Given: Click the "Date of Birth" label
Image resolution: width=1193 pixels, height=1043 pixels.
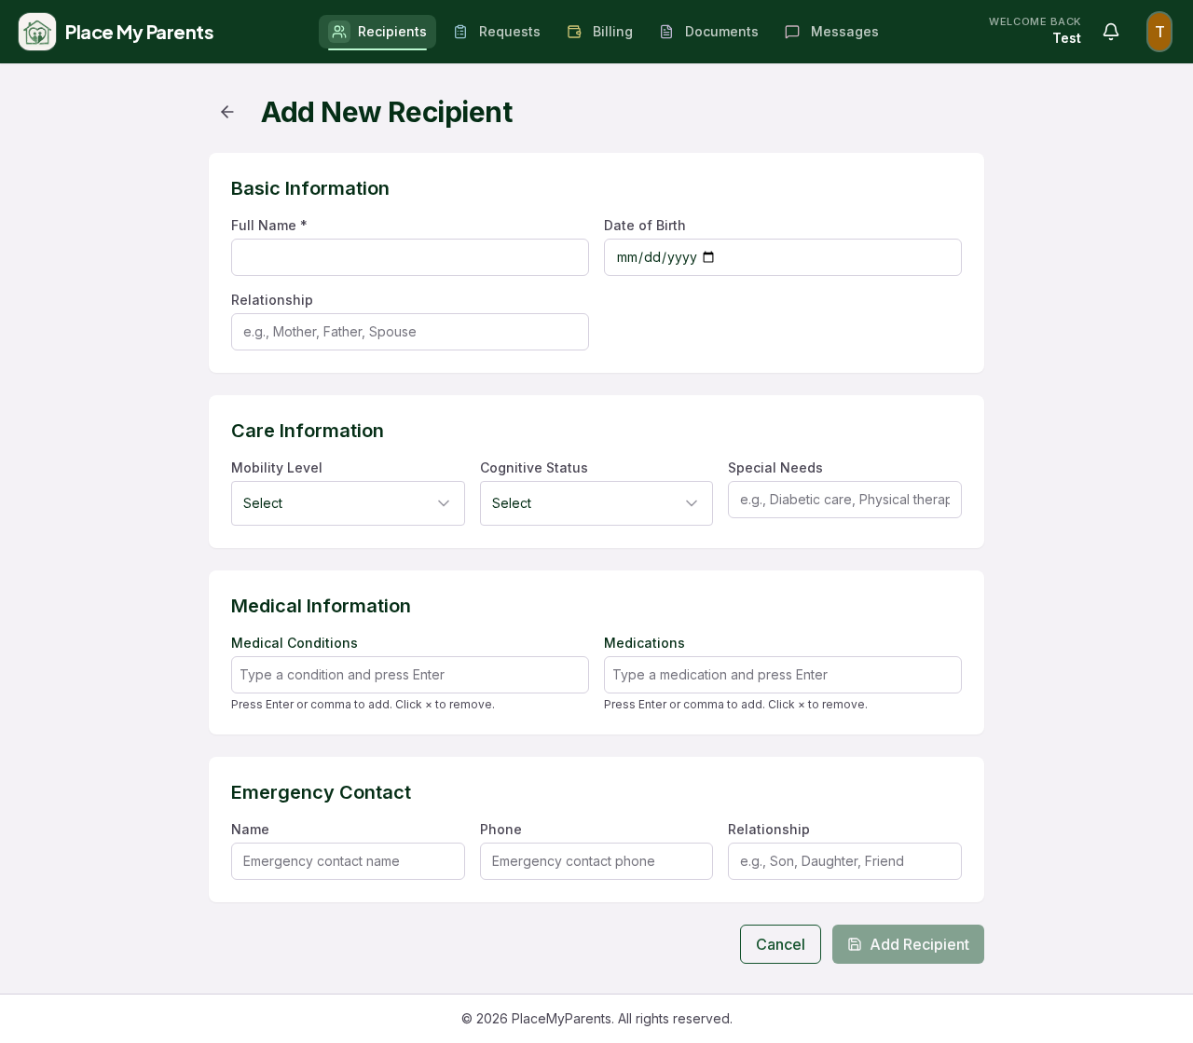Looking at the screenshot, I should click(645, 226).
